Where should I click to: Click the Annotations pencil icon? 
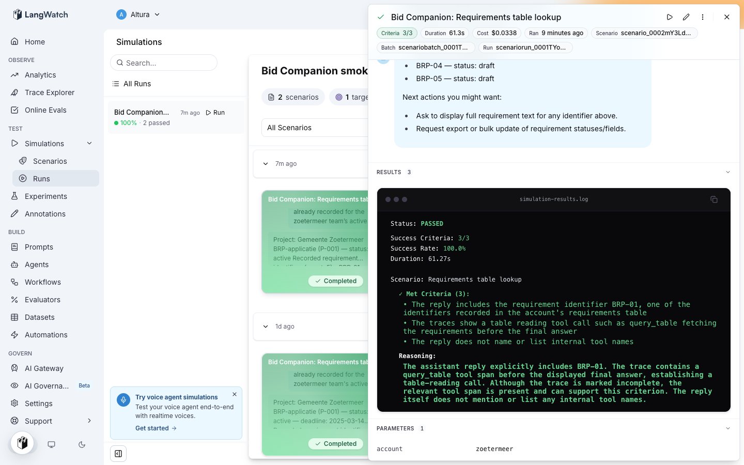[x=14, y=214]
